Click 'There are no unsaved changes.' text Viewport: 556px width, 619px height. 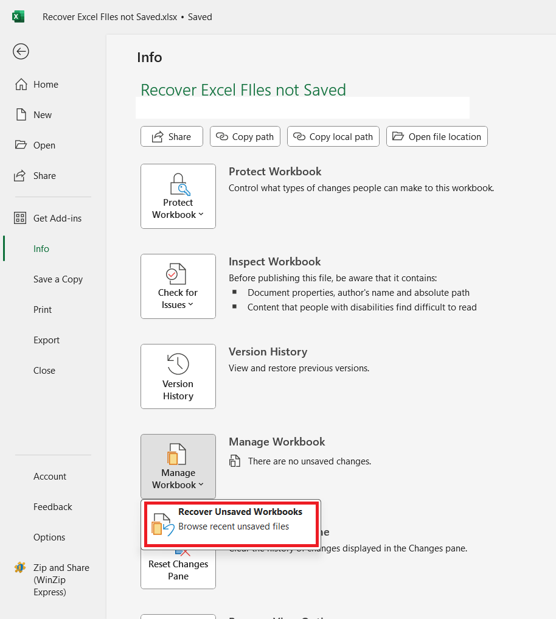(x=310, y=461)
